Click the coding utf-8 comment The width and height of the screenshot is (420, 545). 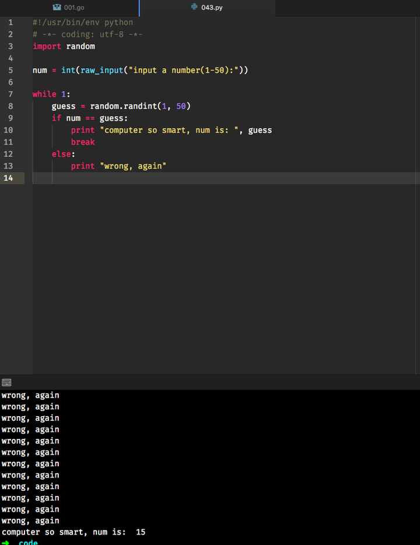coord(87,35)
